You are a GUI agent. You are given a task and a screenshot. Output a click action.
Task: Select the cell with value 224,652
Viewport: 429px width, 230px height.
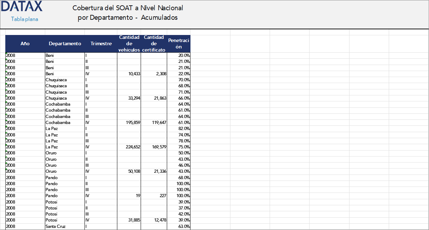click(129, 147)
